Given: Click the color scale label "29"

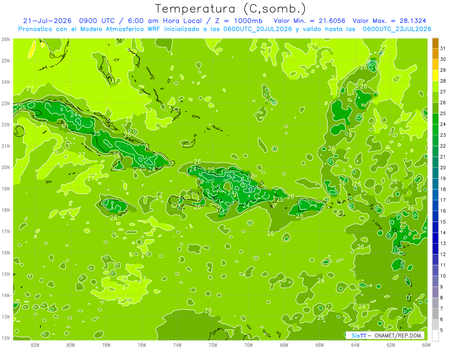Looking at the screenshot, I should [443, 70].
